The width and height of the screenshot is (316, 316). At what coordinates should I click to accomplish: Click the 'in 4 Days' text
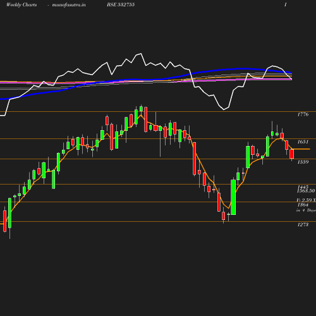coord(306,210)
